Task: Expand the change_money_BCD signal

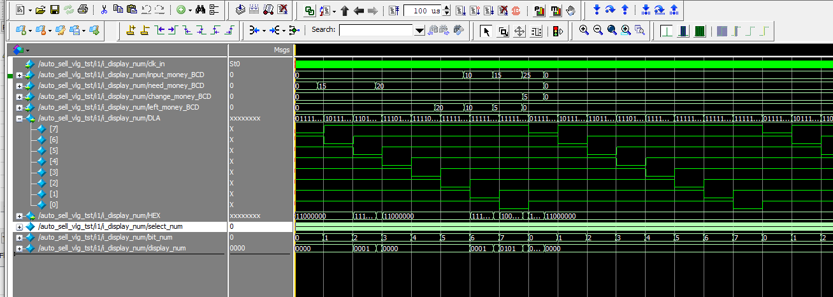Action: pyautogui.click(x=19, y=97)
